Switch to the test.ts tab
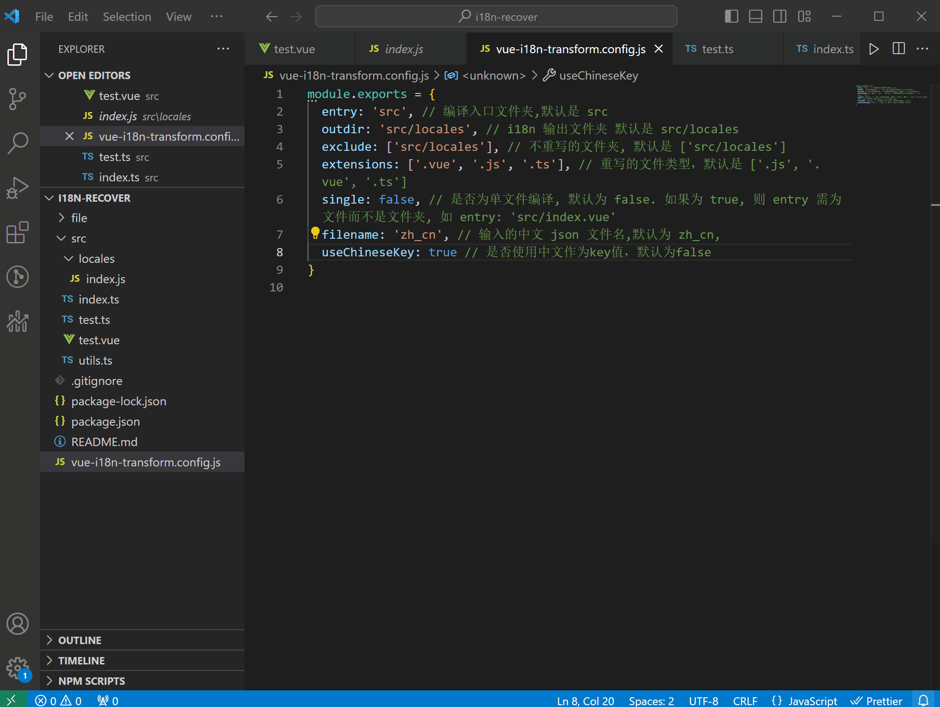 coord(717,49)
